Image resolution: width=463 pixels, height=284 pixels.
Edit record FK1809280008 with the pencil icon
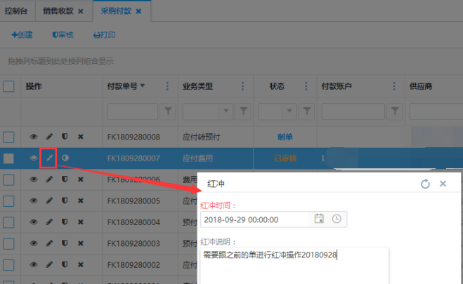pyautogui.click(x=49, y=137)
